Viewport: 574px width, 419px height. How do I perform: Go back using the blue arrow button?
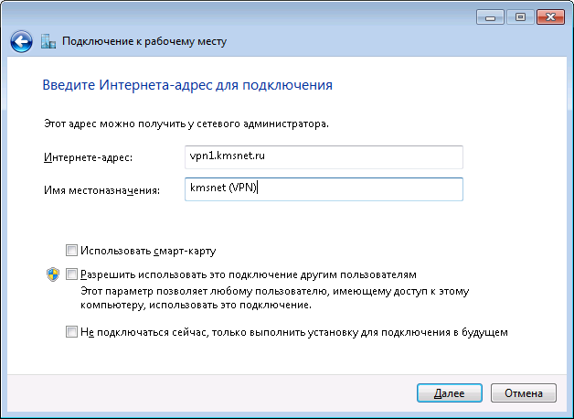tap(21, 41)
